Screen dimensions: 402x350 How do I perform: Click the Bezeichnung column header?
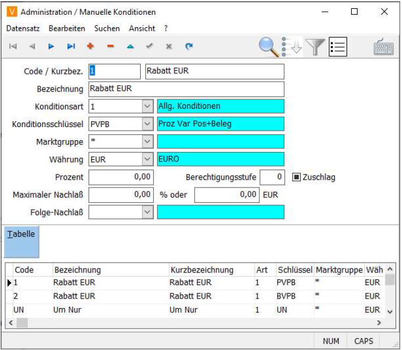110,270
